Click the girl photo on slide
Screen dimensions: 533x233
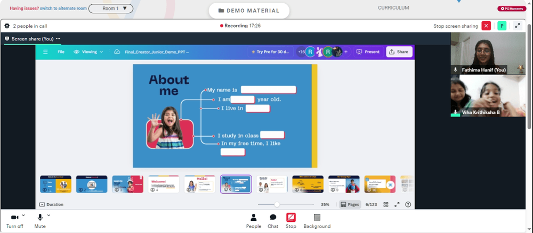[169, 128]
